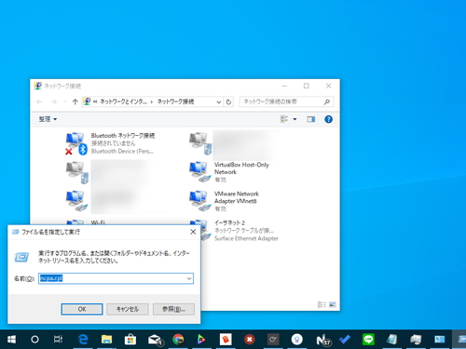Select the Bluetooth network connection icon
Viewport: 466px width, 349px height.
click(76, 143)
